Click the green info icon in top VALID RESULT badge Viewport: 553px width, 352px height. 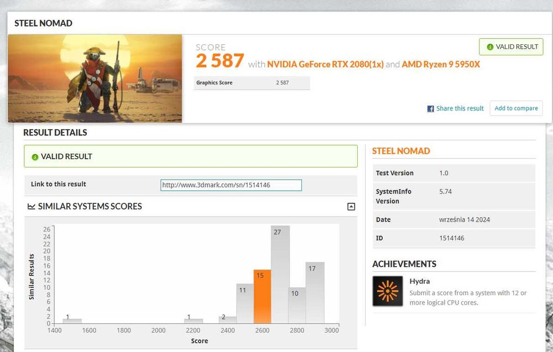point(490,47)
